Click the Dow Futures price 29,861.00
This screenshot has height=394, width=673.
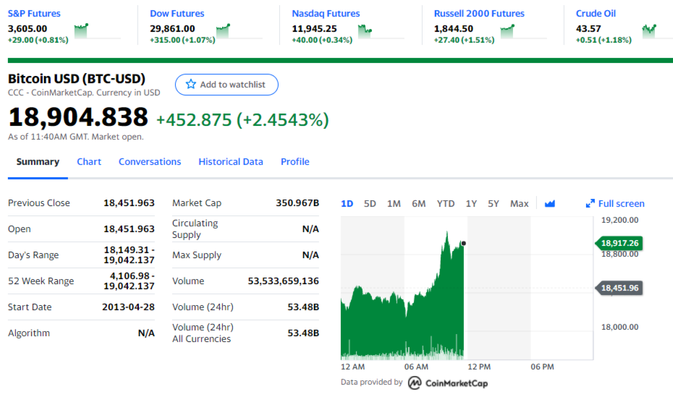tap(172, 29)
